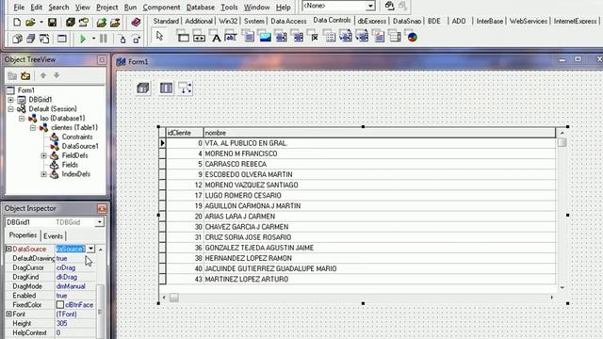The image size is (603, 339).
Task: Switch to the Data Access palette tab
Action: pos(288,21)
